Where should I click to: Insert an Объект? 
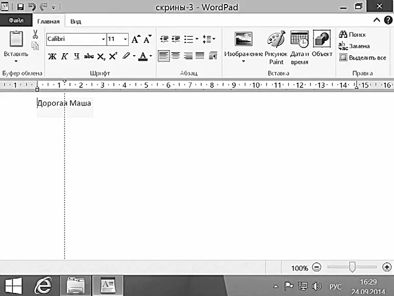pos(322,43)
